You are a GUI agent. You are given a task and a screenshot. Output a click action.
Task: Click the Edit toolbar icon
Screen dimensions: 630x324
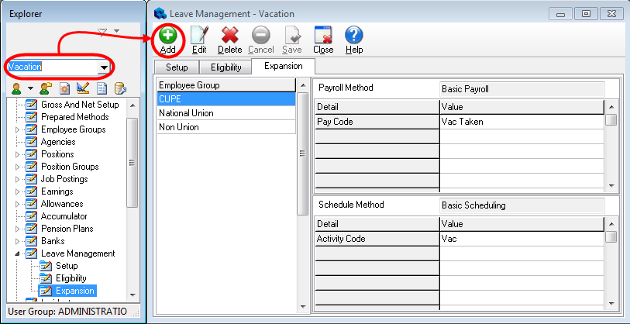click(199, 40)
